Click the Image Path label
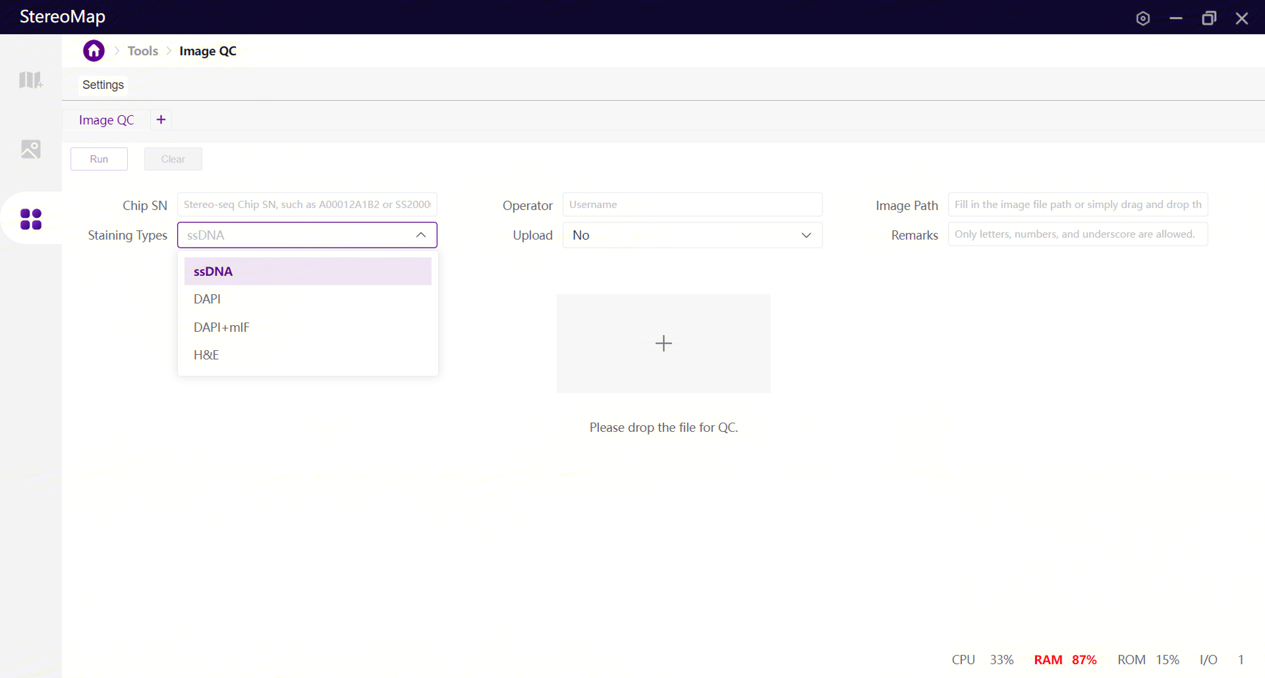The width and height of the screenshot is (1265, 678). coord(907,205)
